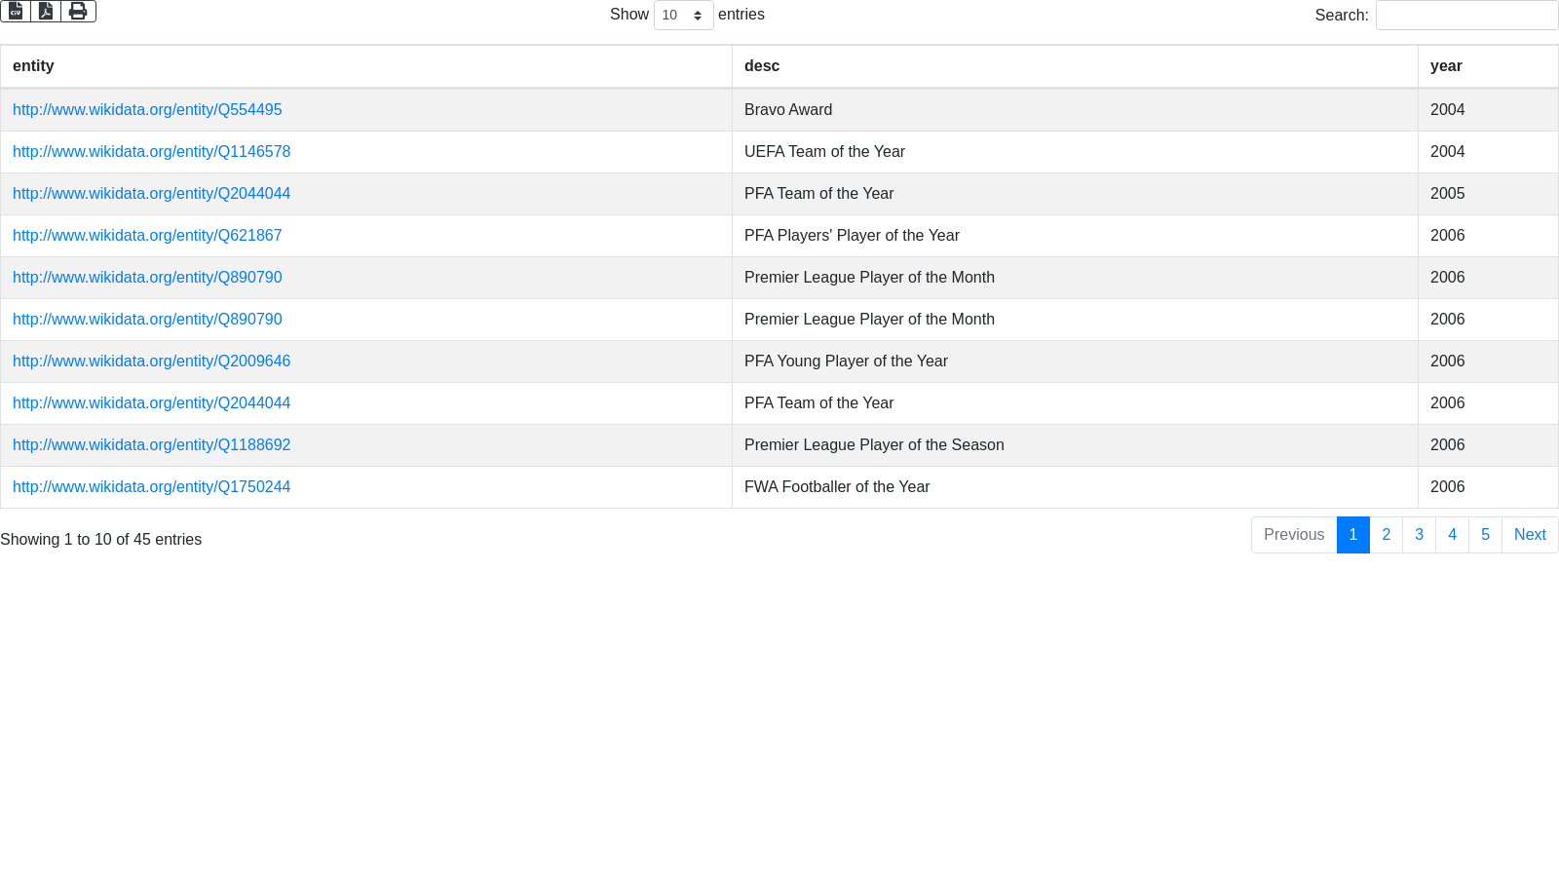Navigate to page 4 of results
1559x877 pixels.
pos(1452,535)
